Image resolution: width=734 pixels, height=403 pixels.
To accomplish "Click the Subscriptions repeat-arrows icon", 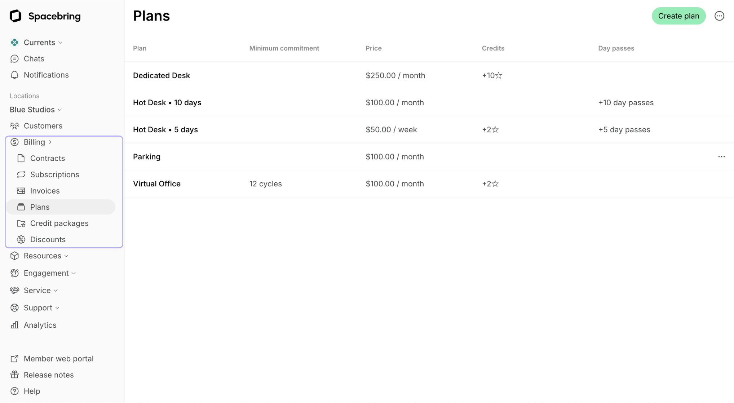I will pyautogui.click(x=21, y=174).
